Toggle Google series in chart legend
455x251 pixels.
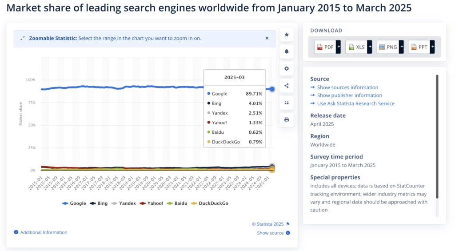point(74,203)
